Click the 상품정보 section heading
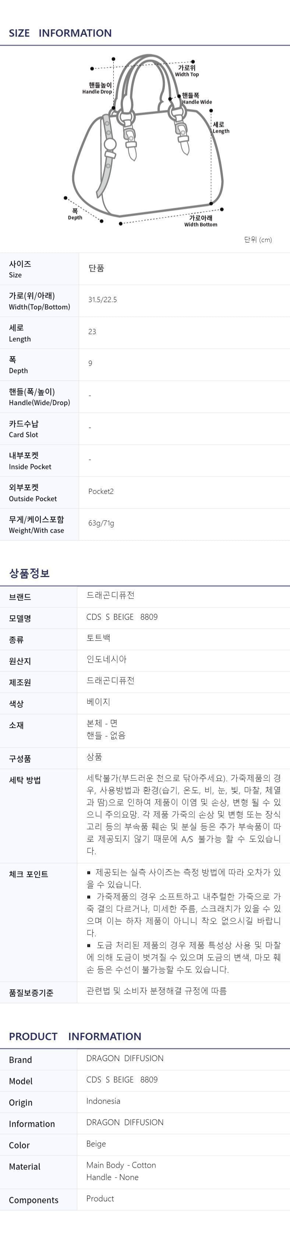Image resolution: width=290 pixels, height=1235 pixels. pyautogui.click(x=29, y=573)
